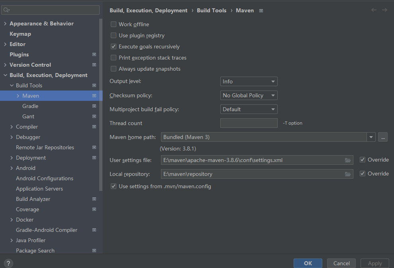The height and width of the screenshot is (268, 394).
Task: Click the Cancel button
Action: [341, 263]
